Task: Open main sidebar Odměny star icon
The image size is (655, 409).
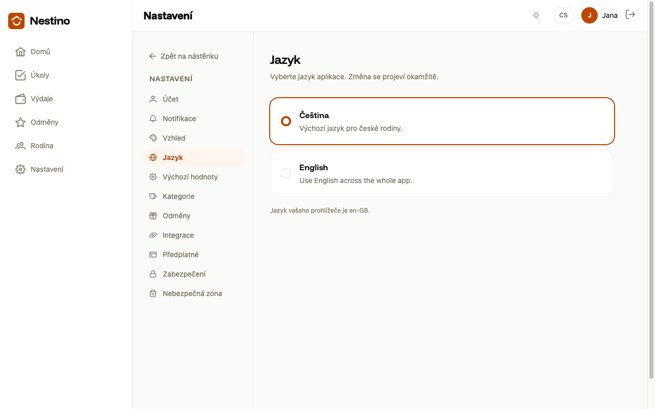Action: (x=20, y=122)
